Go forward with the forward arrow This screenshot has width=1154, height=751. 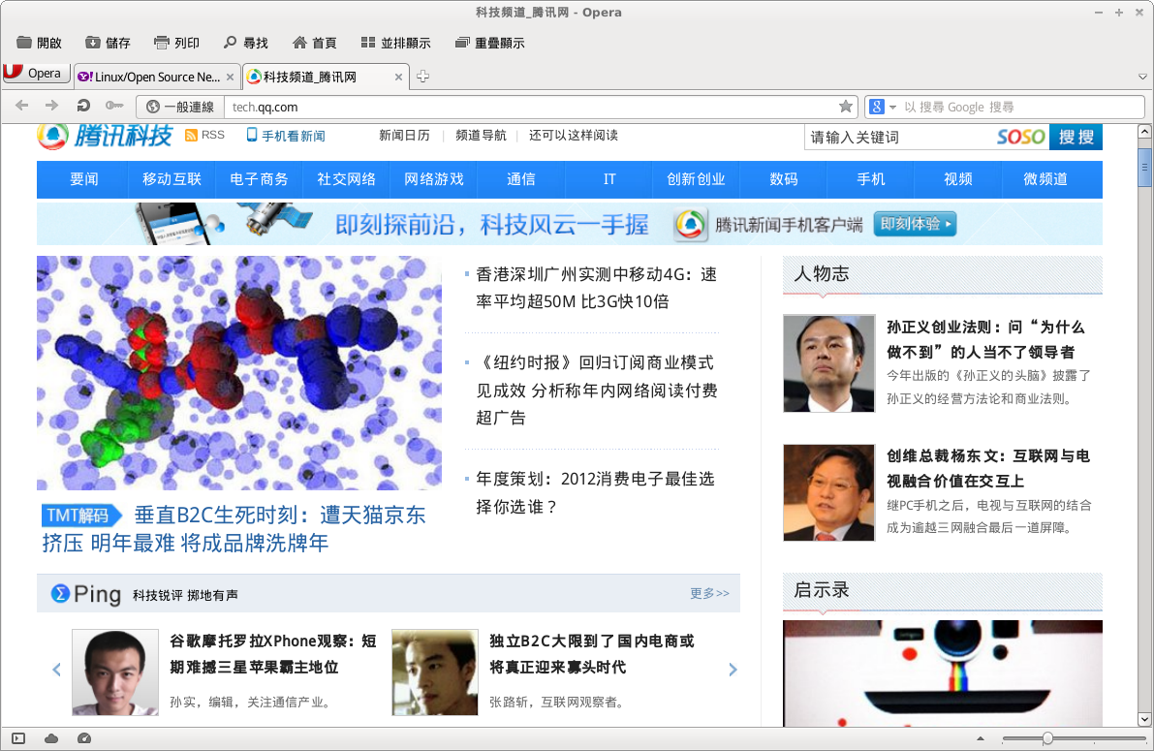(x=51, y=106)
